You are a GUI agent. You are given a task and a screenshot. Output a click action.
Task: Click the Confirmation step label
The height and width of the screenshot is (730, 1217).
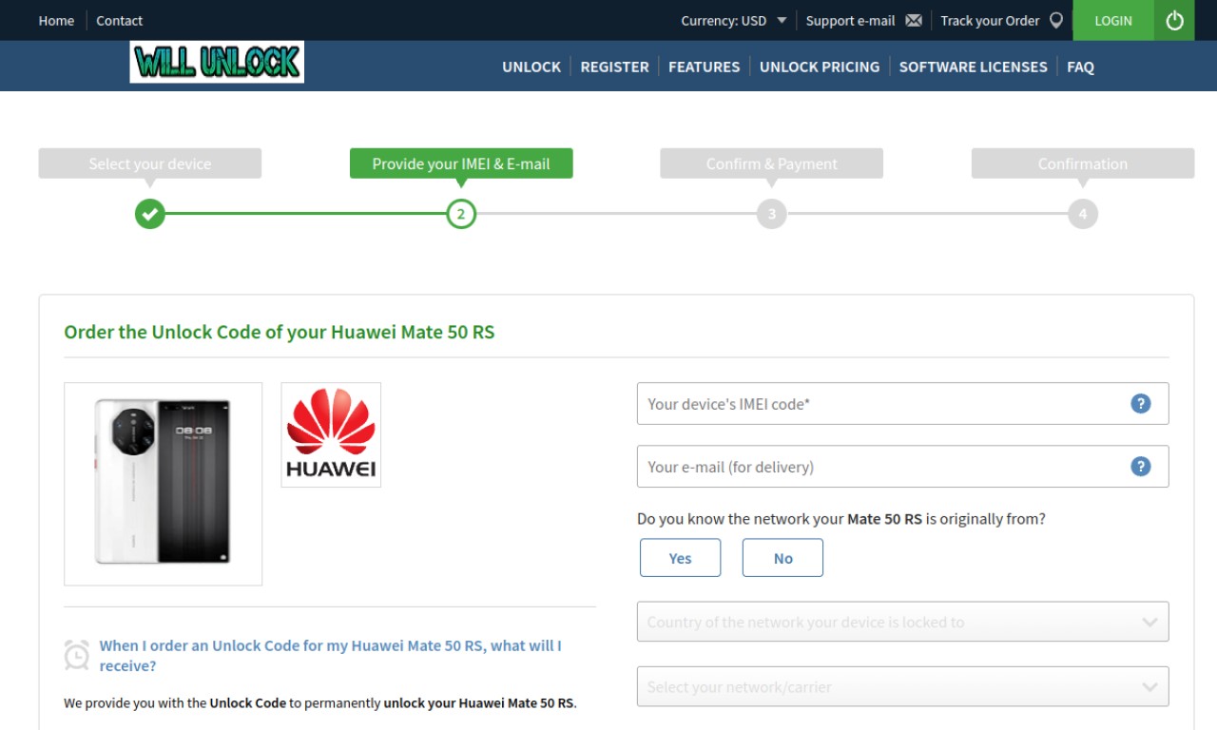point(1082,163)
